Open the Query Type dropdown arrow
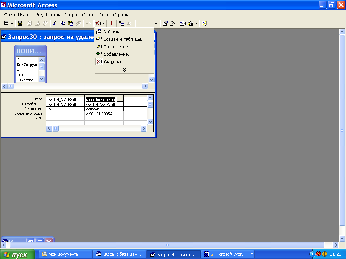Image resolution: width=346 pixels, height=259 pixels. point(103,23)
